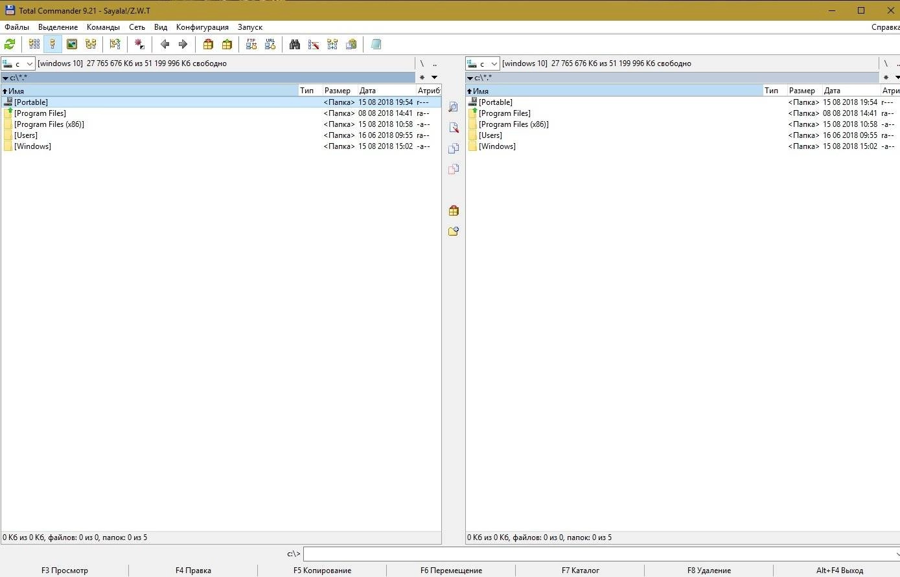
Task: Show the directory tree view icon
Action: coord(91,44)
